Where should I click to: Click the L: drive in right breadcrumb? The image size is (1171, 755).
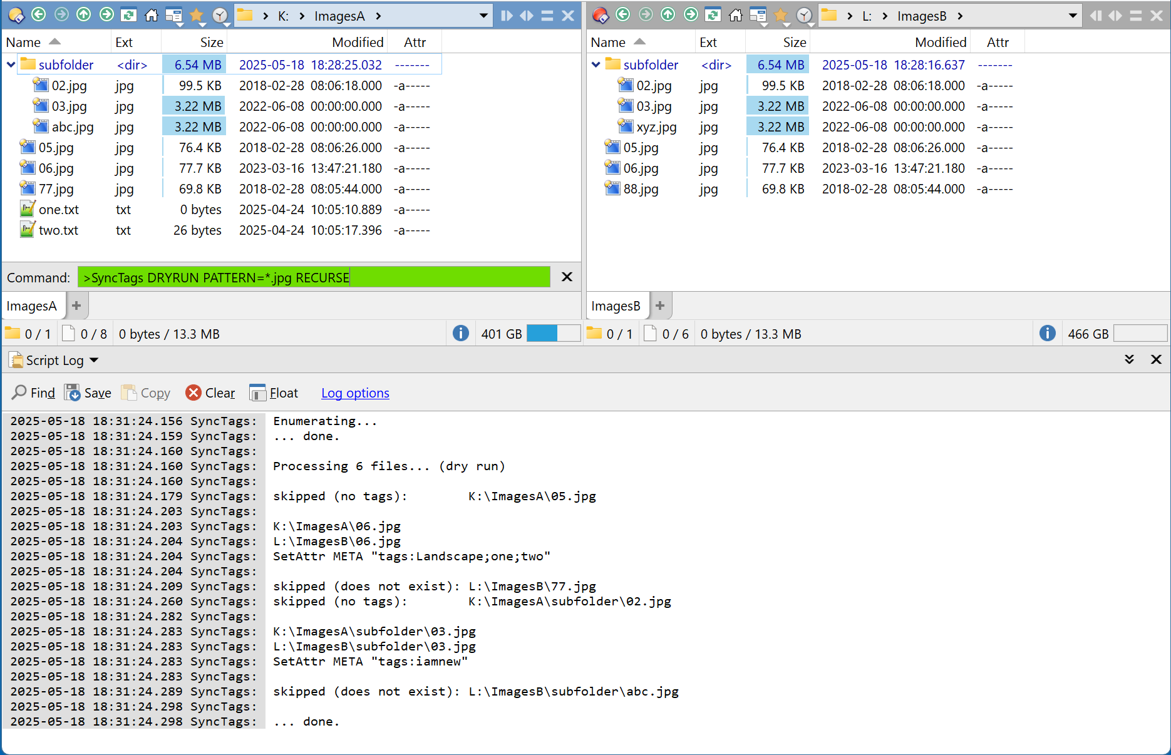tap(867, 16)
